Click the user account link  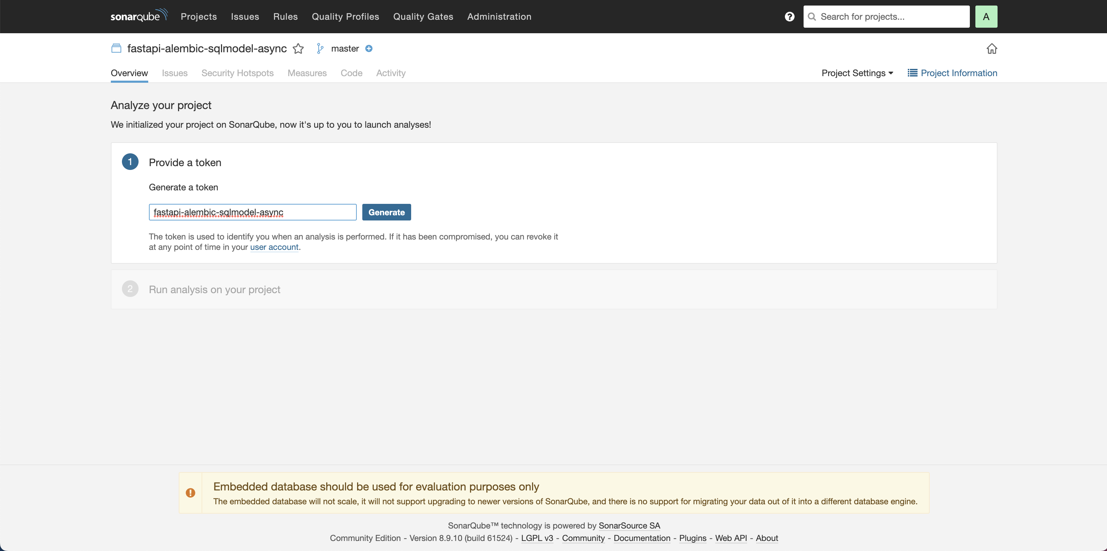tap(275, 247)
